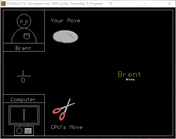Select the "Brent" player name label

point(23,48)
